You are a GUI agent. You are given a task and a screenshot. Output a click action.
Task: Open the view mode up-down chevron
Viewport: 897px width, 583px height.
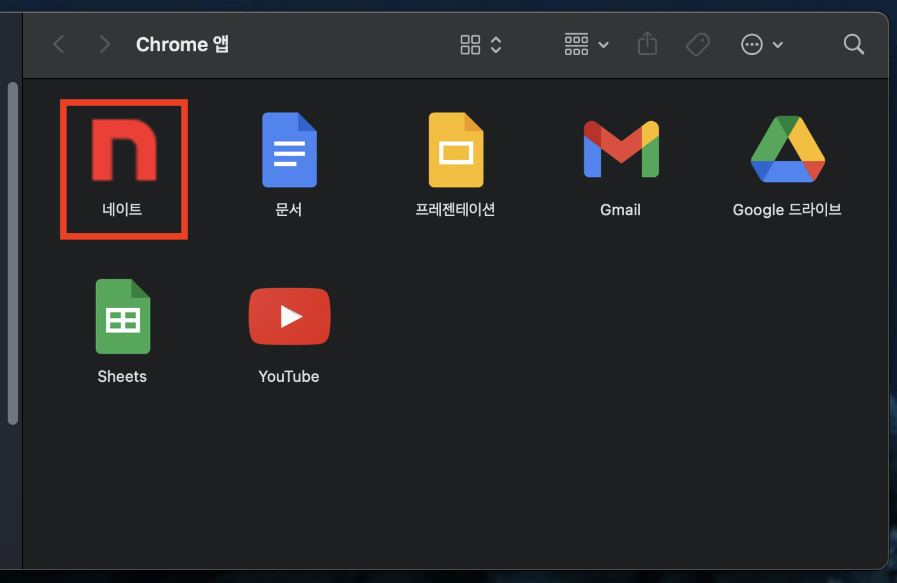click(496, 45)
